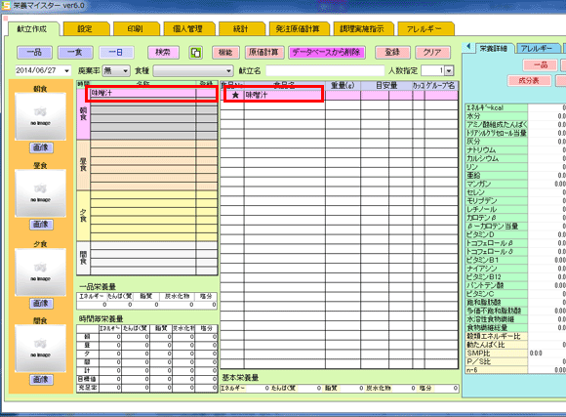Select the アレルギー tab in right panel
566x417 pixels.
point(537,48)
